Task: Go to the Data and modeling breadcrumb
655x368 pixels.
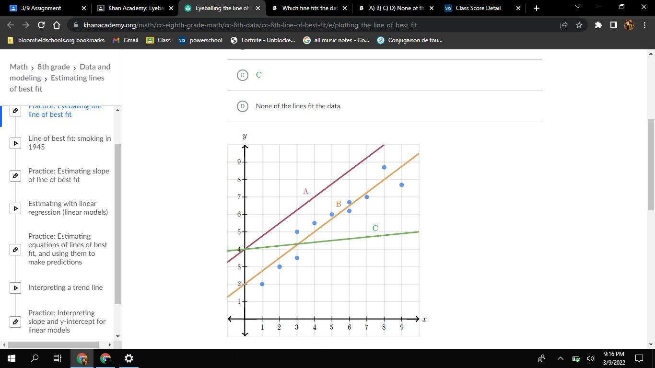Action: (60, 72)
